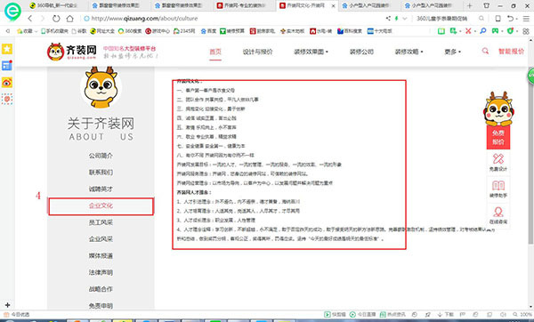Open the Weibo eye sidebar icon

7,83
